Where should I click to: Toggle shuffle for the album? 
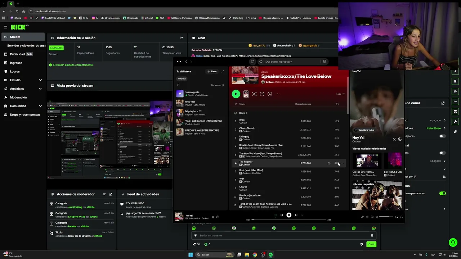254,94
